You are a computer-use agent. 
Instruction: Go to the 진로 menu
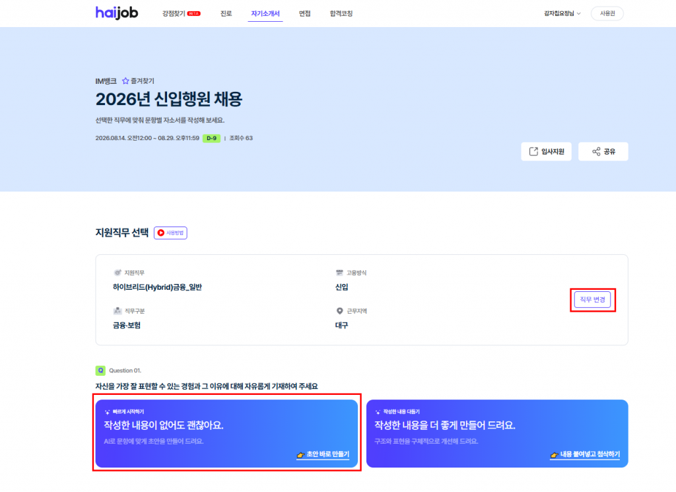click(x=226, y=13)
